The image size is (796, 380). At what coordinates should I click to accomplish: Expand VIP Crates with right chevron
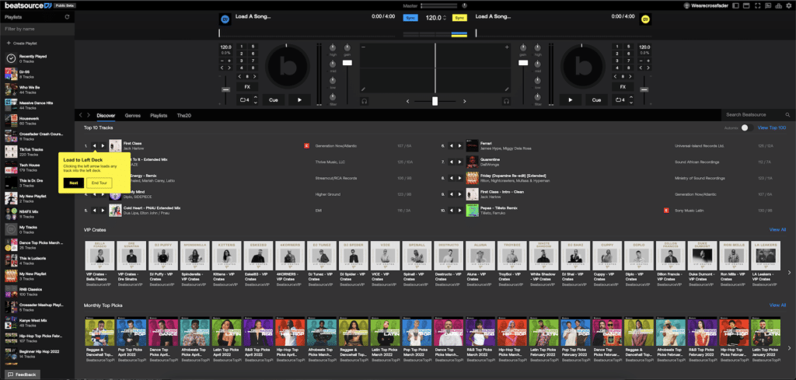pos(790,272)
